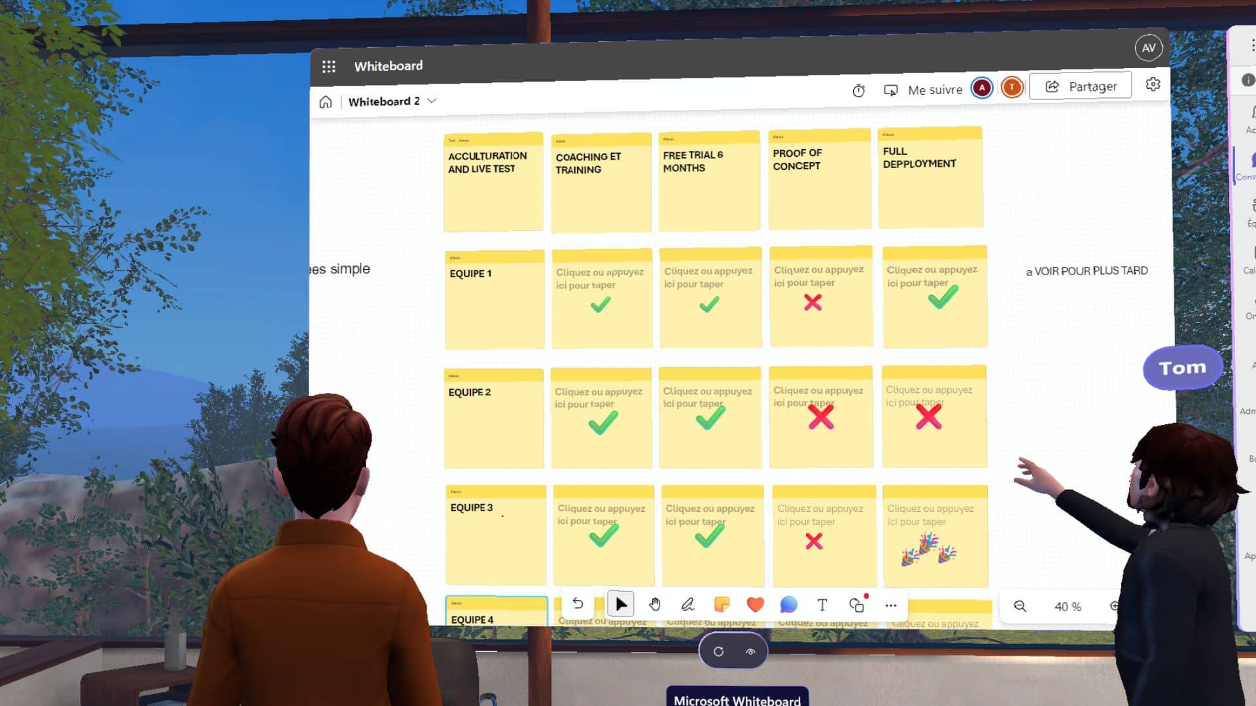Expand the Whiteboard 2 name dropdown

pos(432,101)
